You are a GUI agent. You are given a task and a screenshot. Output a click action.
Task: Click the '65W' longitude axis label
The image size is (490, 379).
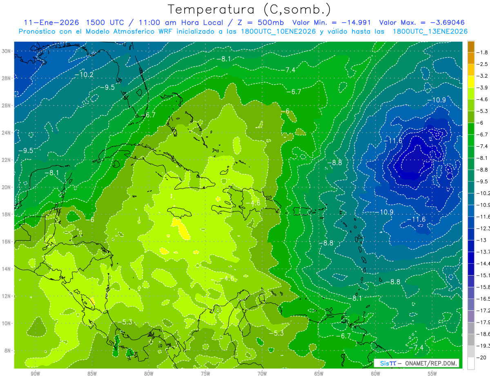pos(319,374)
